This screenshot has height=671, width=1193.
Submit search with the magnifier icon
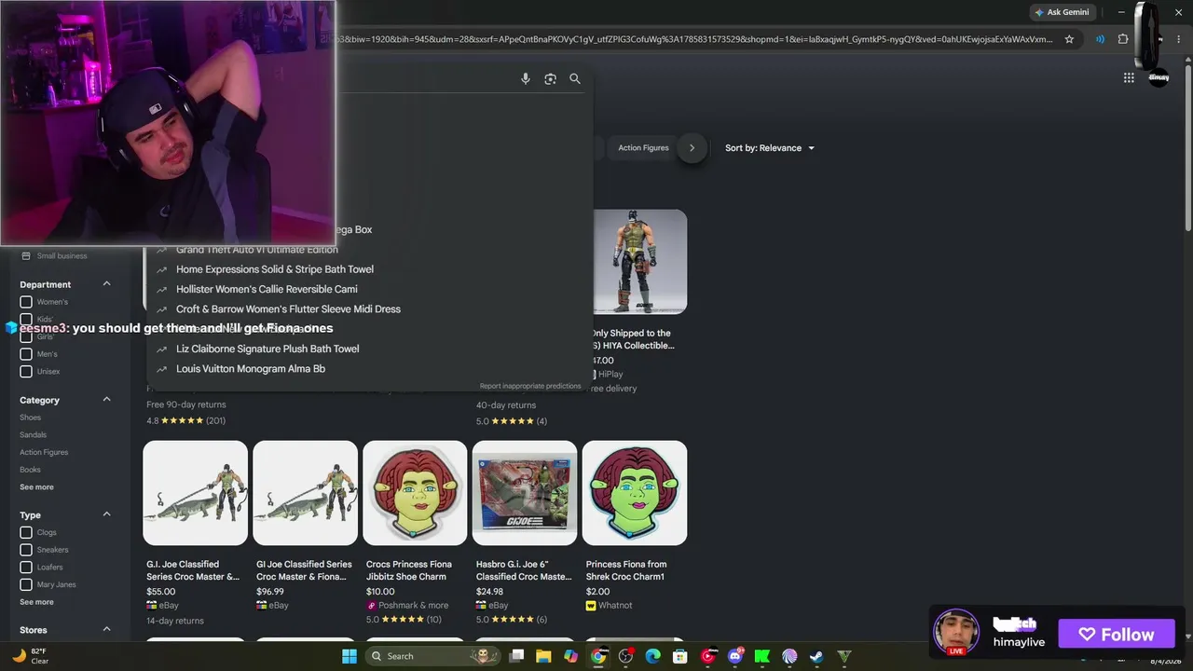575,79
